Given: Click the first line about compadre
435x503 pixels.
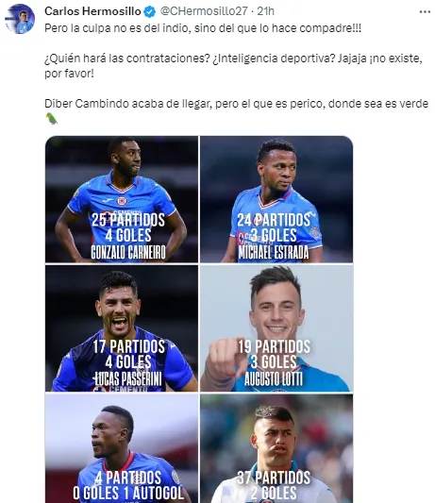Looking at the screenshot, I should click(203, 28).
